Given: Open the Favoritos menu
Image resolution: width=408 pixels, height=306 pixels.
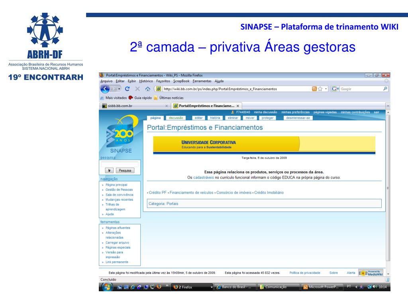Looking at the screenshot, I should pyautogui.click(x=163, y=81).
